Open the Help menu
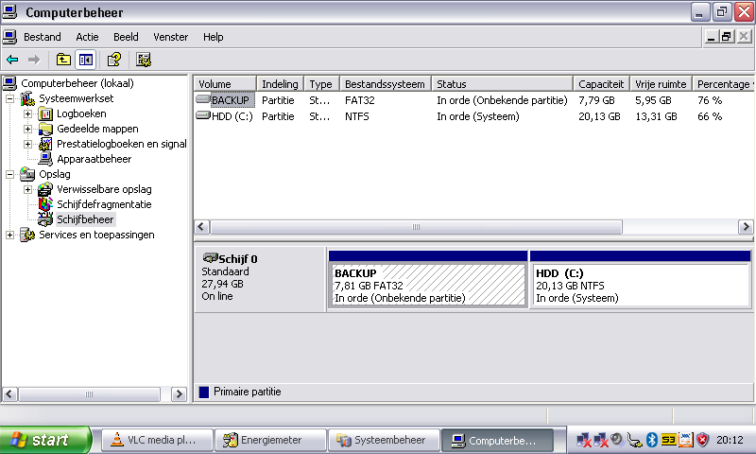Screen dimensions: 756x454 point(214,37)
